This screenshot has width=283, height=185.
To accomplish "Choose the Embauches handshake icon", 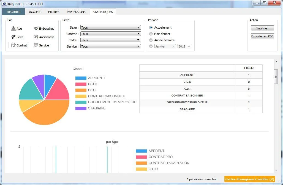I will tap(36, 28).
